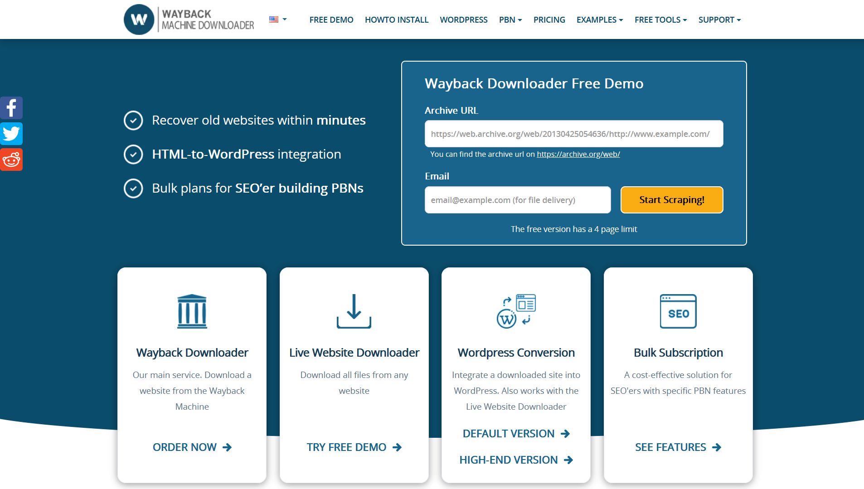Open the Reddit share icon

[x=11, y=159]
